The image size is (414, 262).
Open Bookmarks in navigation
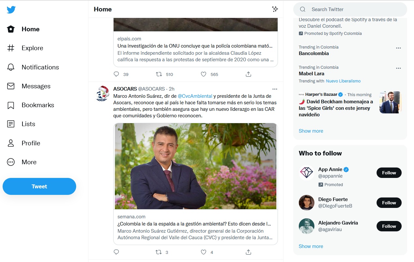[x=38, y=105]
